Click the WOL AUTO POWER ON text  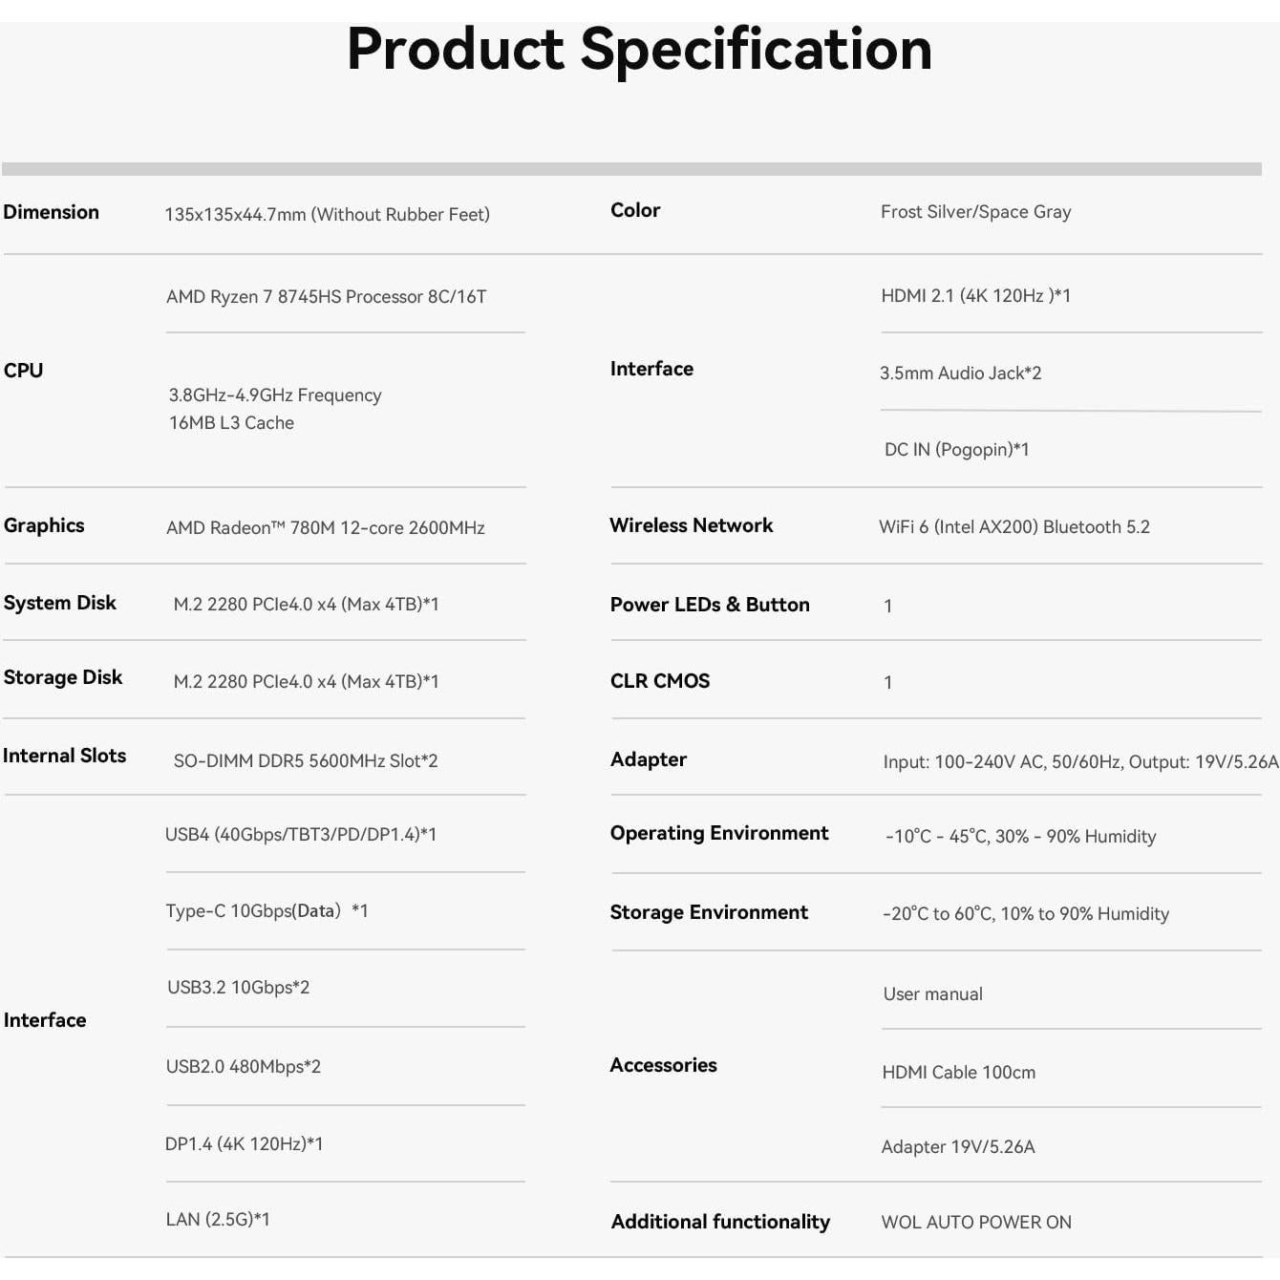click(975, 1223)
